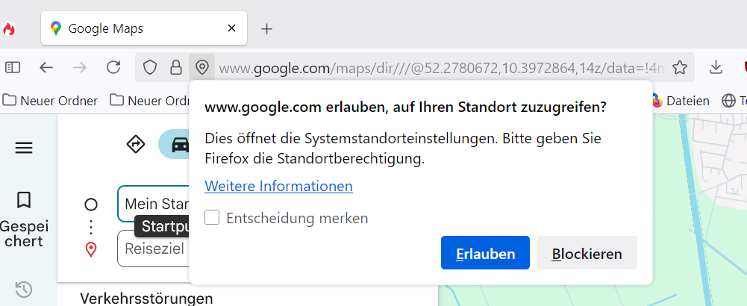Select the best route directions icon
747x306 pixels.
click(136, 144)
